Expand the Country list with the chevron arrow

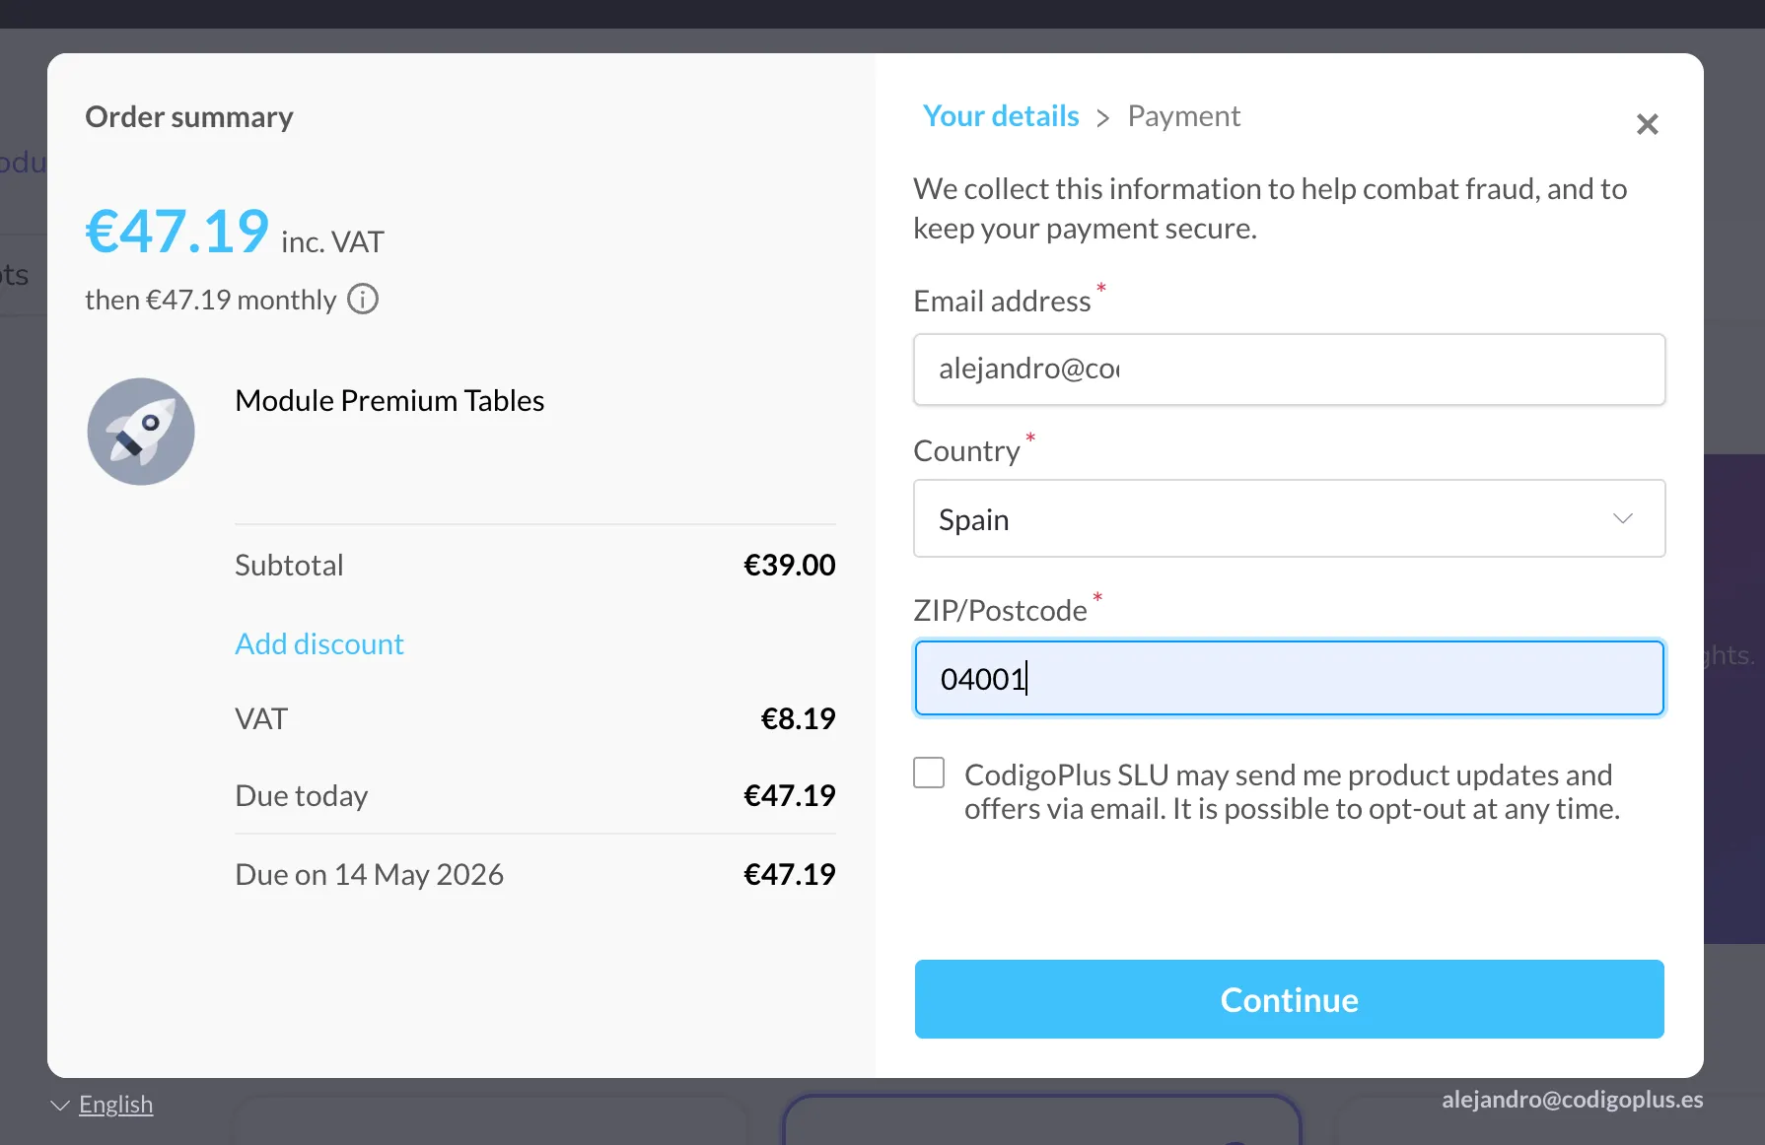[x=1622, y=518]
